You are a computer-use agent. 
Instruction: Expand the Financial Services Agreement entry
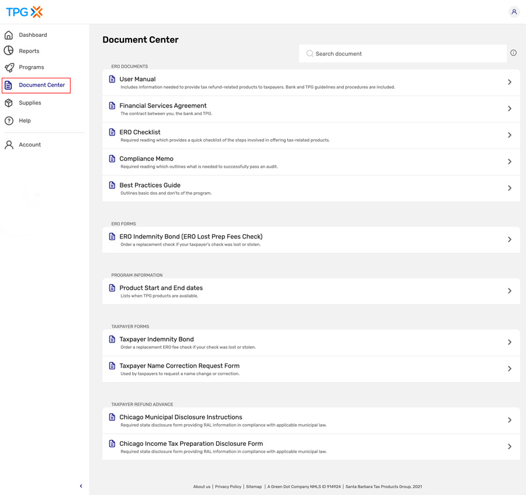tap(508, 109)
